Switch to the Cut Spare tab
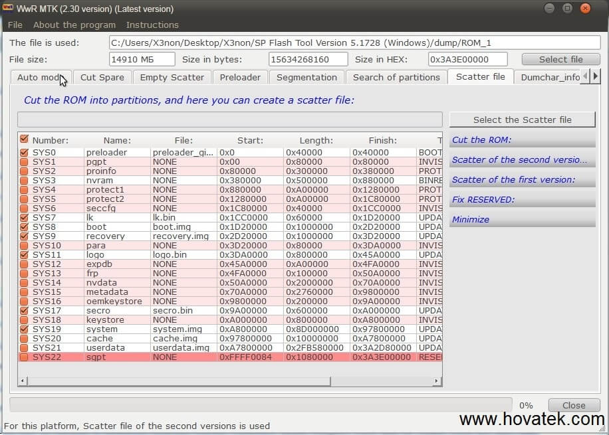Image resolution: width=609 pixels, height=435 pixels. [102, 77]
